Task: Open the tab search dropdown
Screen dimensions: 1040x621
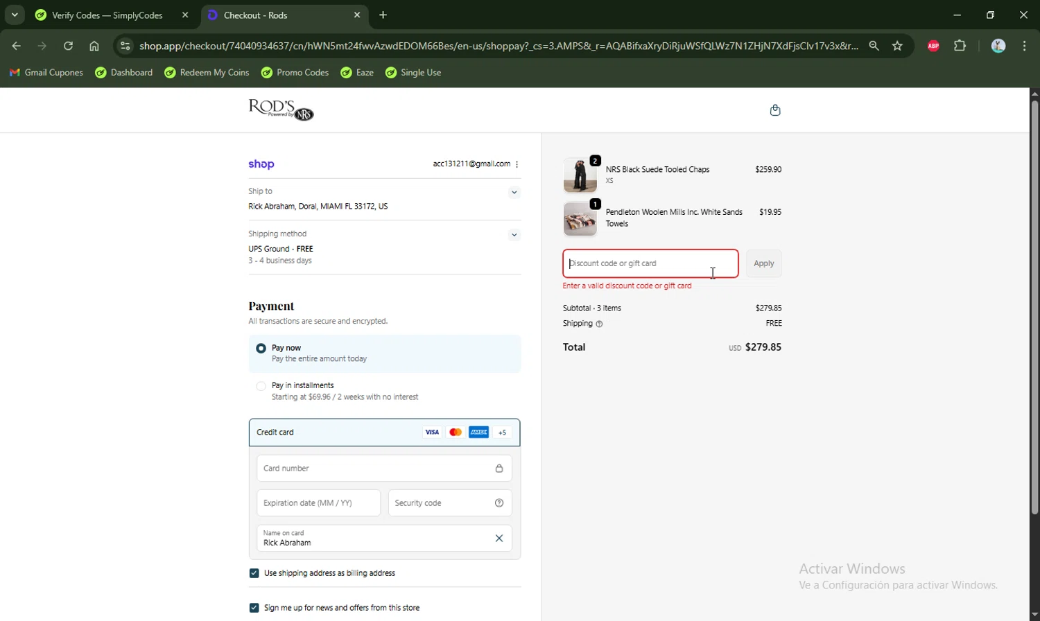Action: [15, 15]
